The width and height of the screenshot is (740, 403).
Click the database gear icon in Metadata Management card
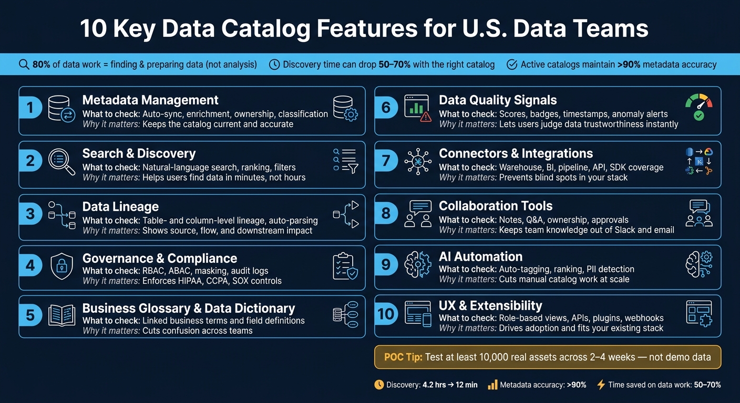point(345,109)
